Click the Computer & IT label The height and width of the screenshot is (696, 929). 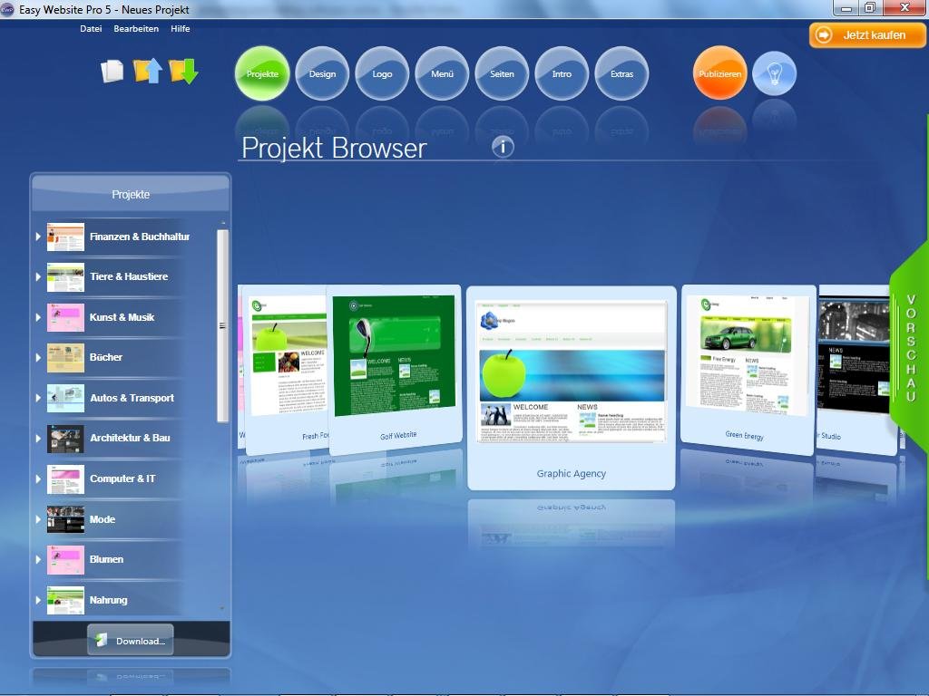point(122,478)
